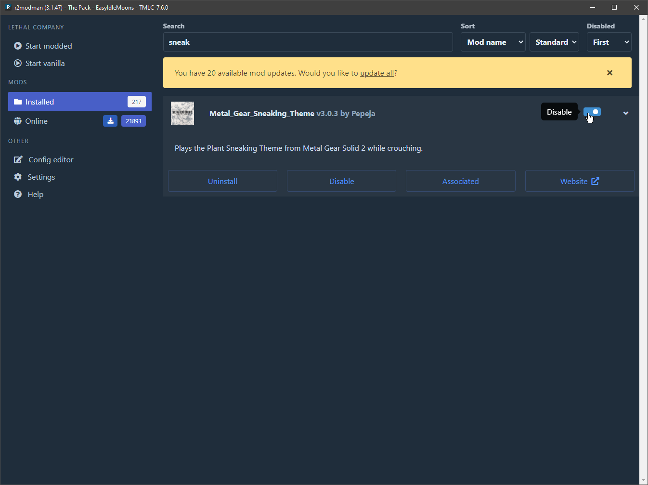Minimize the r2modman window
Screen dimensions: 648x485
tap(593, 7)
